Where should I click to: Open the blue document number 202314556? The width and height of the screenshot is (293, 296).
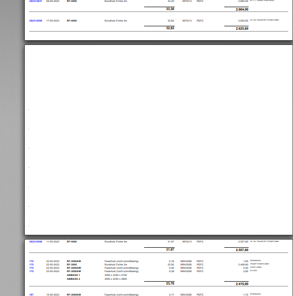36,21
